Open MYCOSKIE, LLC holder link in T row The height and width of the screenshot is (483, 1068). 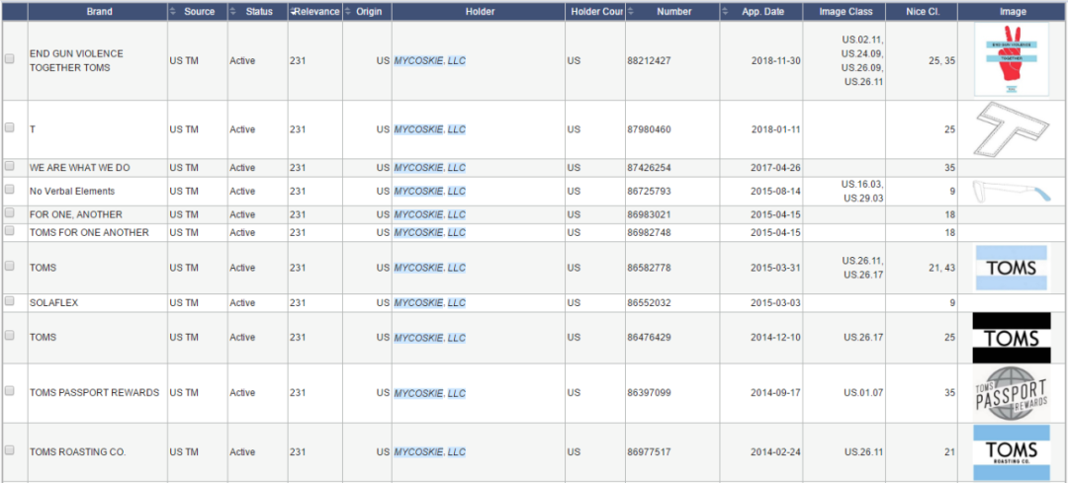pos(430,129)
